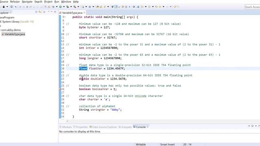This screenshot has width=260, height=146.
Task: Click Collapse All icon in Explorer panel
Action: click(x=36, y=12)
